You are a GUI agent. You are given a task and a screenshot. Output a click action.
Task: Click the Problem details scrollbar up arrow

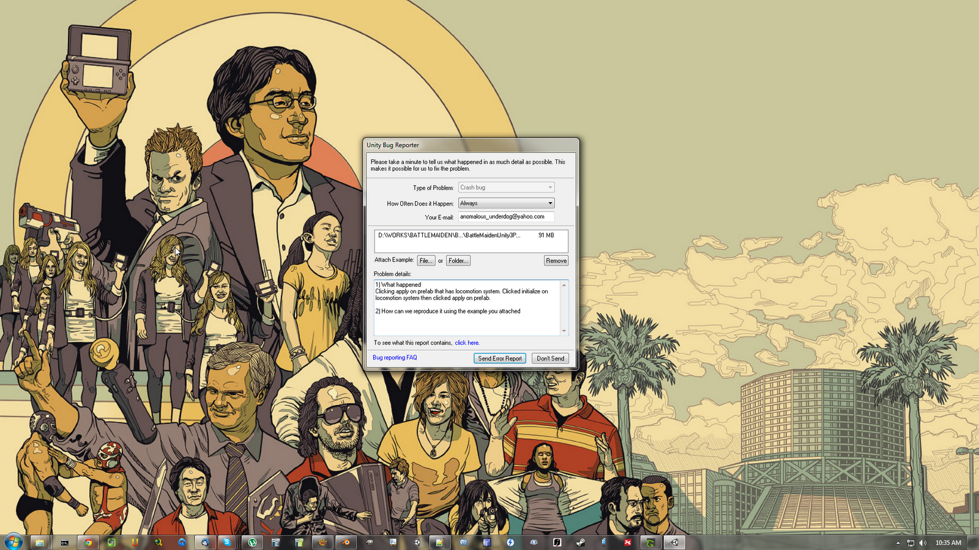(x=564, y=285)
